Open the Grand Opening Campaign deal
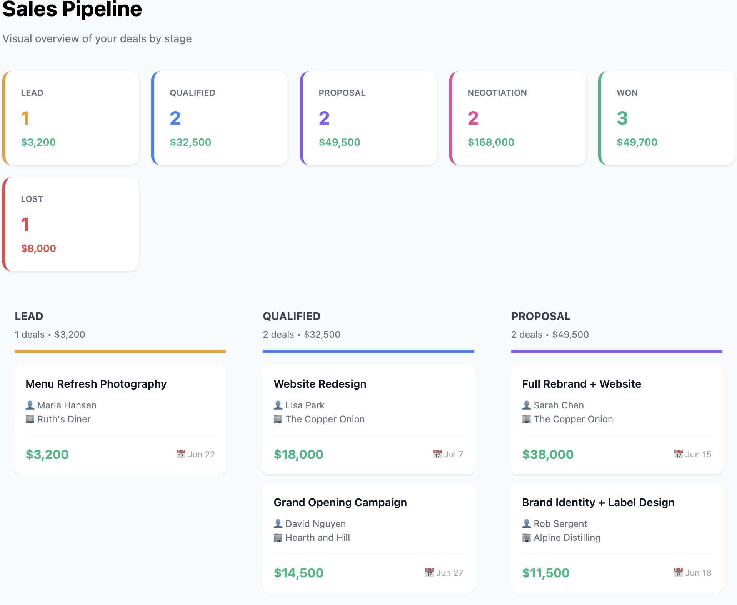 pyautogui.click(x=368, y=538)
